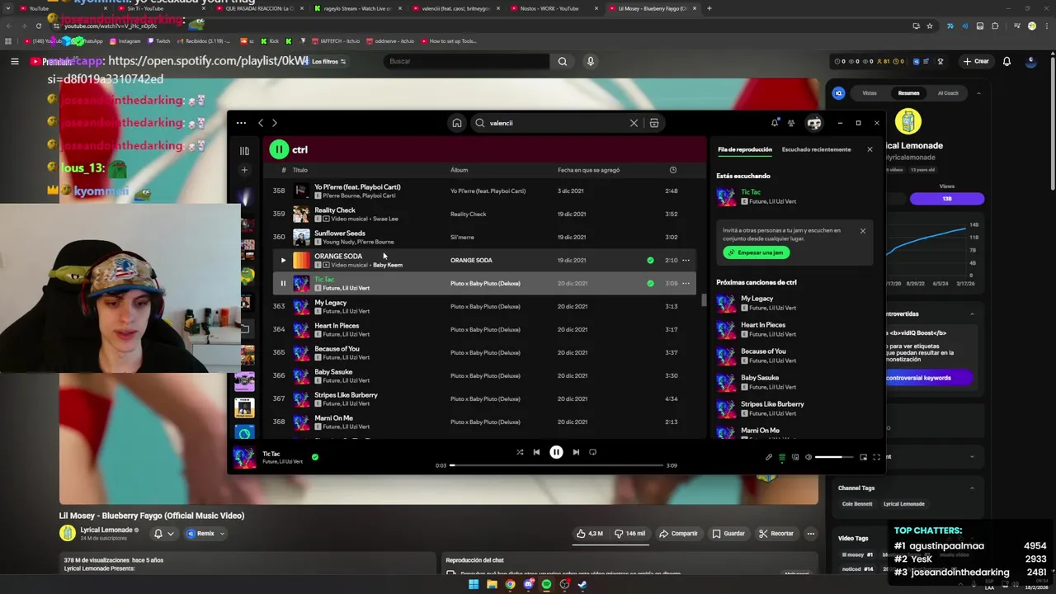This screenshot has width=1056, height=594.
Task: Toggle the play queue icon
Action: point(782,457)
